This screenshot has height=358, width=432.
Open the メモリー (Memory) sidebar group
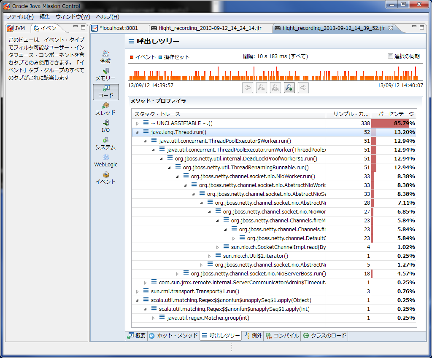click(x=105, y=74)
